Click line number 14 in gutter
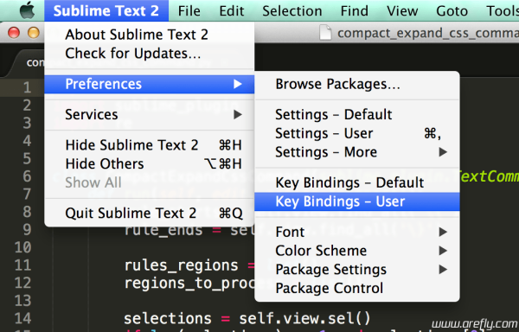This screenshot has height=332, width=519. click(22, 318)
